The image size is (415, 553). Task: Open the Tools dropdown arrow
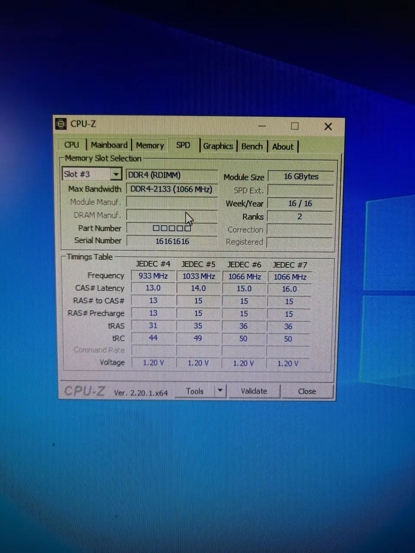(220, 391)
